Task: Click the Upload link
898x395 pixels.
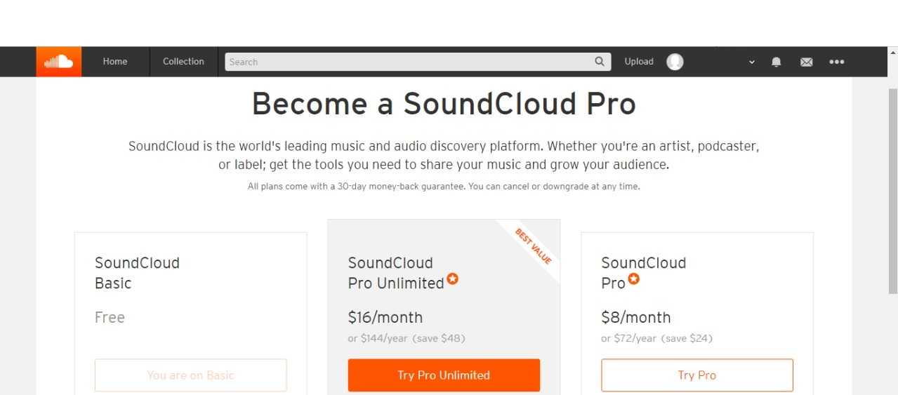Action: pos(639,62)
